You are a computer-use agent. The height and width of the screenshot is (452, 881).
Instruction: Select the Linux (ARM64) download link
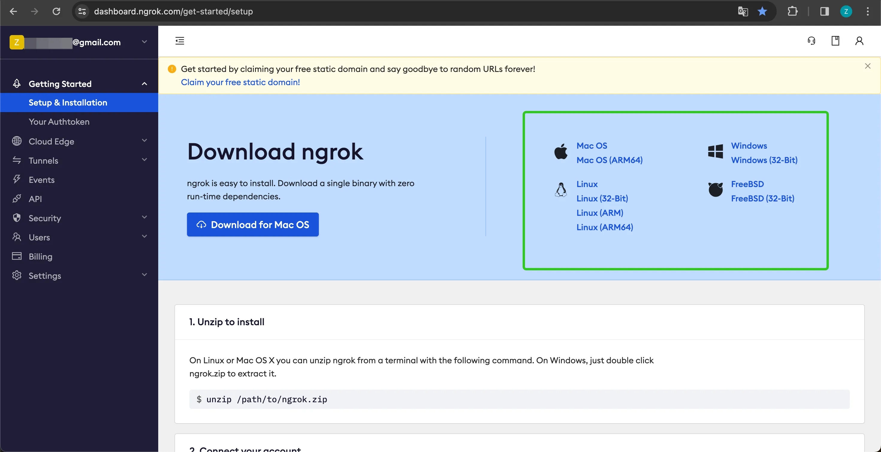604,227
